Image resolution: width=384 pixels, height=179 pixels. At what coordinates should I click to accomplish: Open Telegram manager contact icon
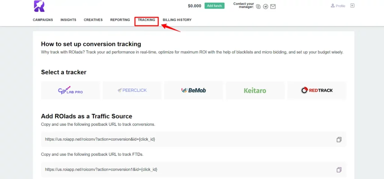[x=265, y=7]
